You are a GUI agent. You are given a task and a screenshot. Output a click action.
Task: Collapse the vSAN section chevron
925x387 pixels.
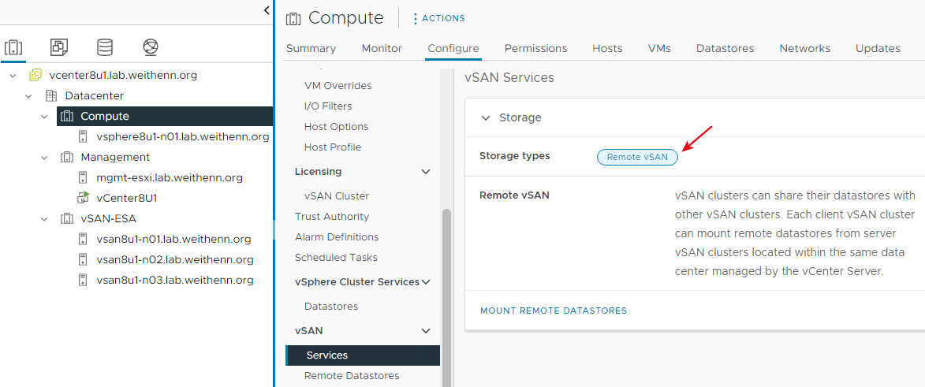(x=426, y=331)
